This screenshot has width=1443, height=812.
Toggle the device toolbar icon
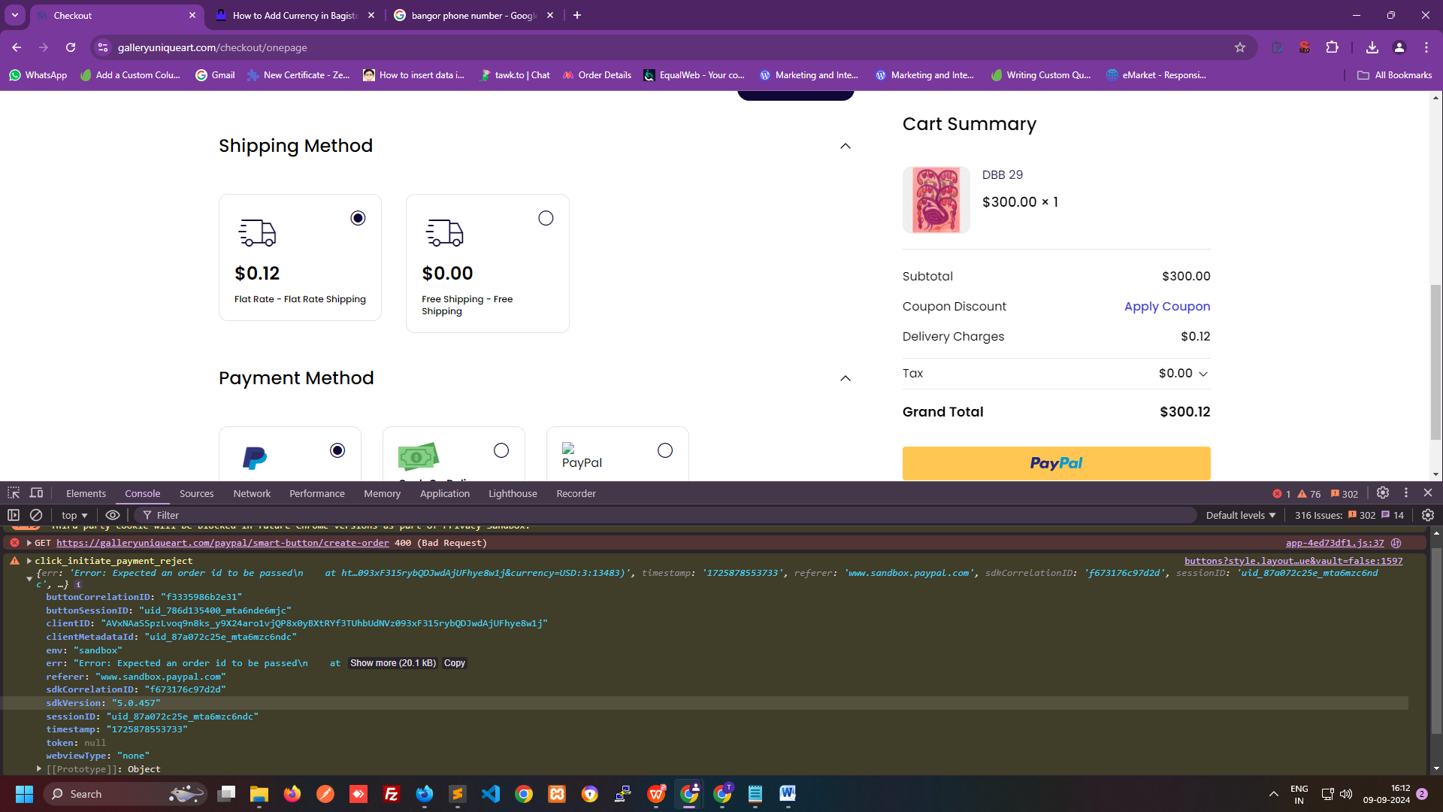(36, 493)
